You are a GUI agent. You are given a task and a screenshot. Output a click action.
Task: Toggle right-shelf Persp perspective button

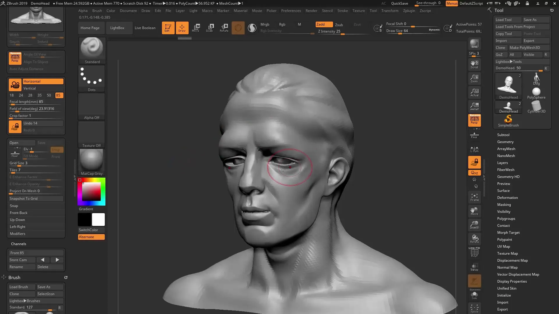474,120
